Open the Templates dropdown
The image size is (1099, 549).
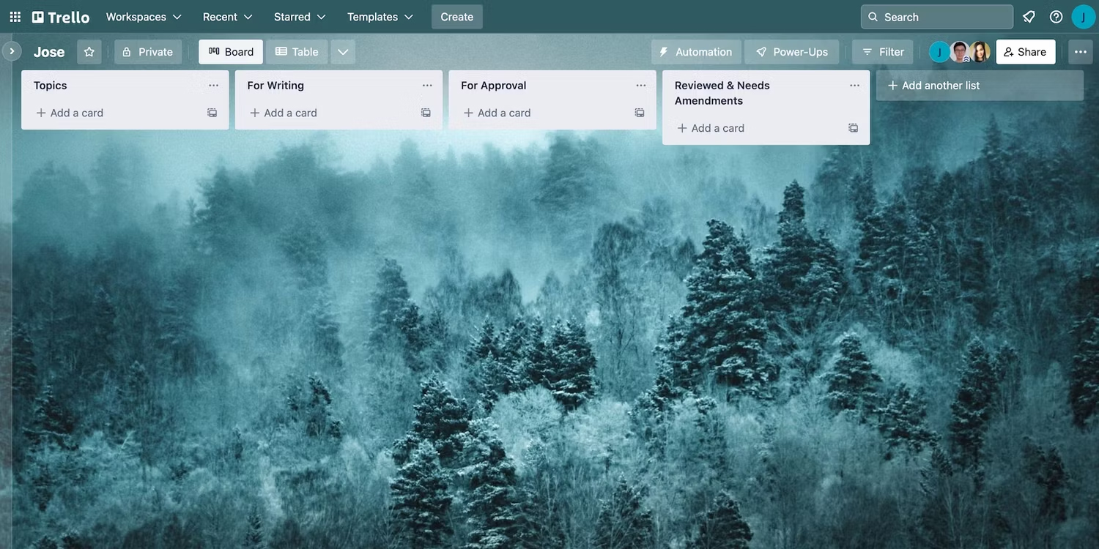pyautogui.click(x=380, y=16)
